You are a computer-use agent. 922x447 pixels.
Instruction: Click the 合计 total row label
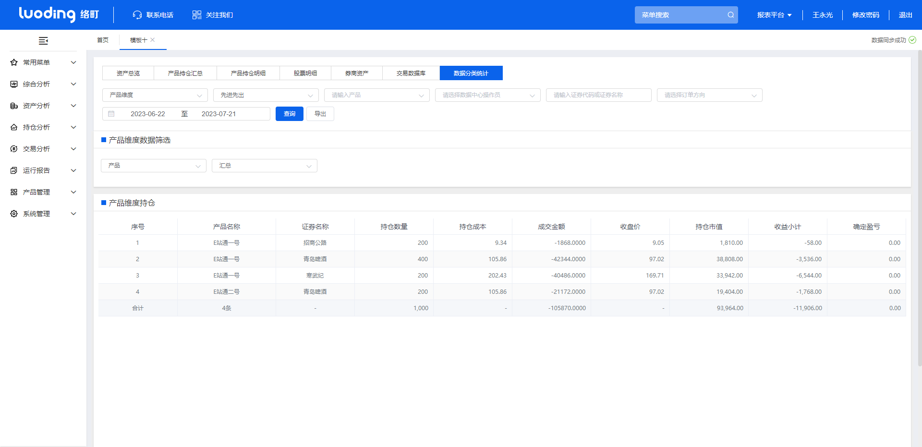click(138, 308)
